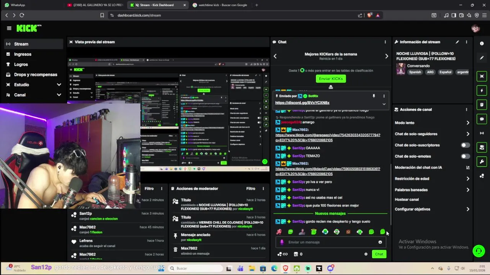The image size is (490, 275).
Task: Open pinned message options menu
Action: pyautogui.click(x=384, y=96)
